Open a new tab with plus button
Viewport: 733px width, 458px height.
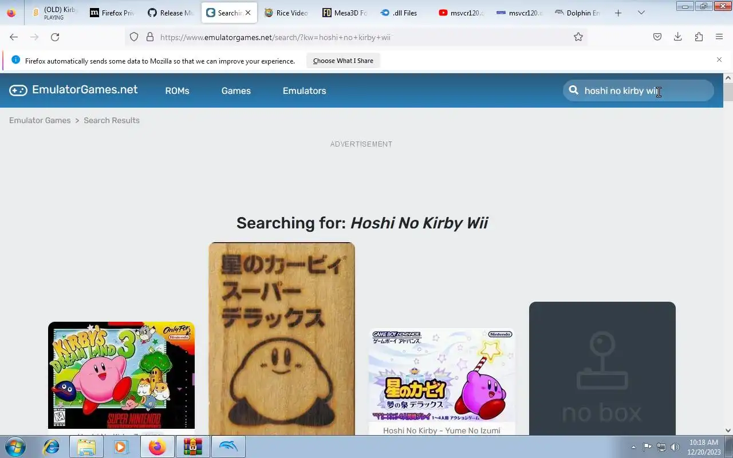[x=618, y=13]
